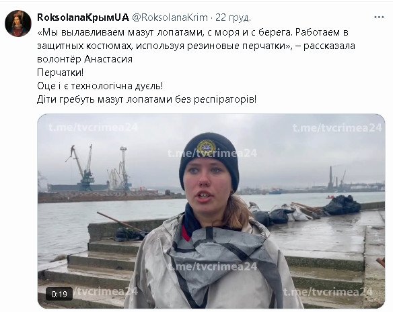Click the watermark on the woman's grey jacket
This screenshot has width=393, height=312.
coord(212,266)
